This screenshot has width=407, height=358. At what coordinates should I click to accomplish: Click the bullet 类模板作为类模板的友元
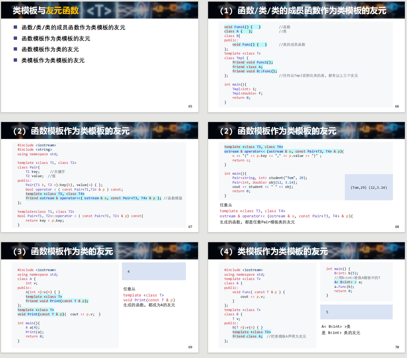tap(53, 60)
